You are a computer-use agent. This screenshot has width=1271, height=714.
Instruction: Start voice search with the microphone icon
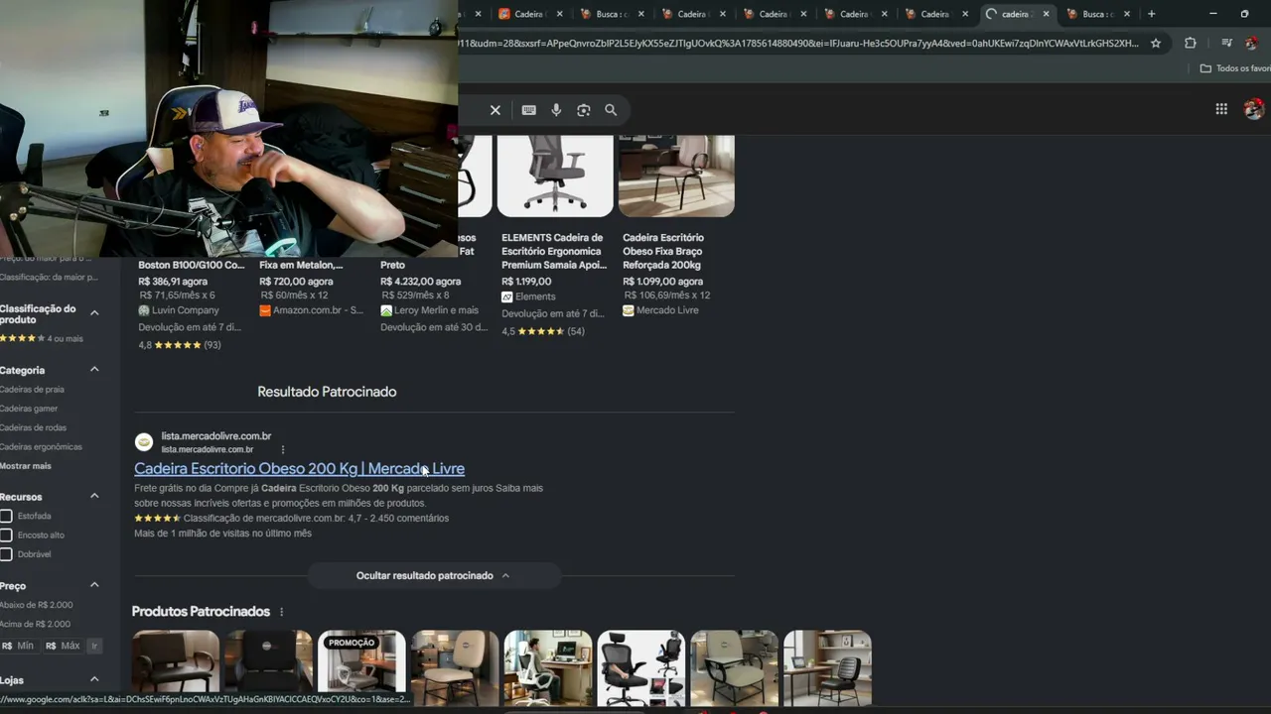pyautogui.click(x=556, y=110)
